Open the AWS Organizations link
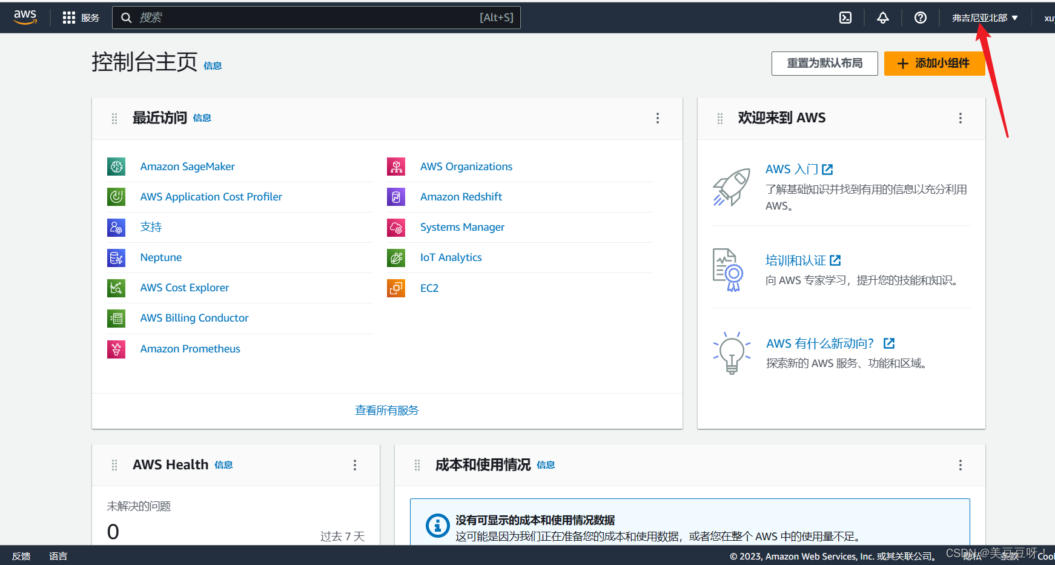The image size is (1055, 565). 466,167
